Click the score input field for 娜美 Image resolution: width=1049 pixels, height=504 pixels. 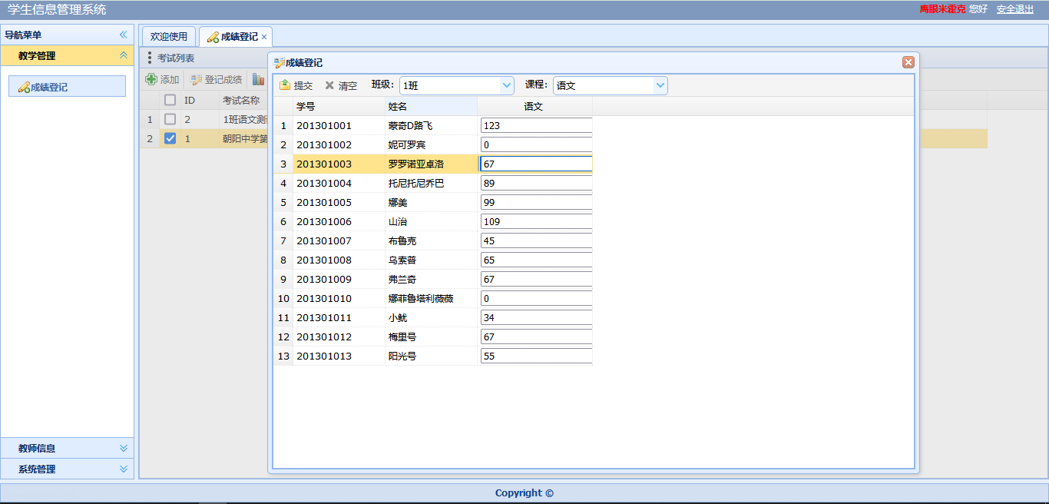536,202
